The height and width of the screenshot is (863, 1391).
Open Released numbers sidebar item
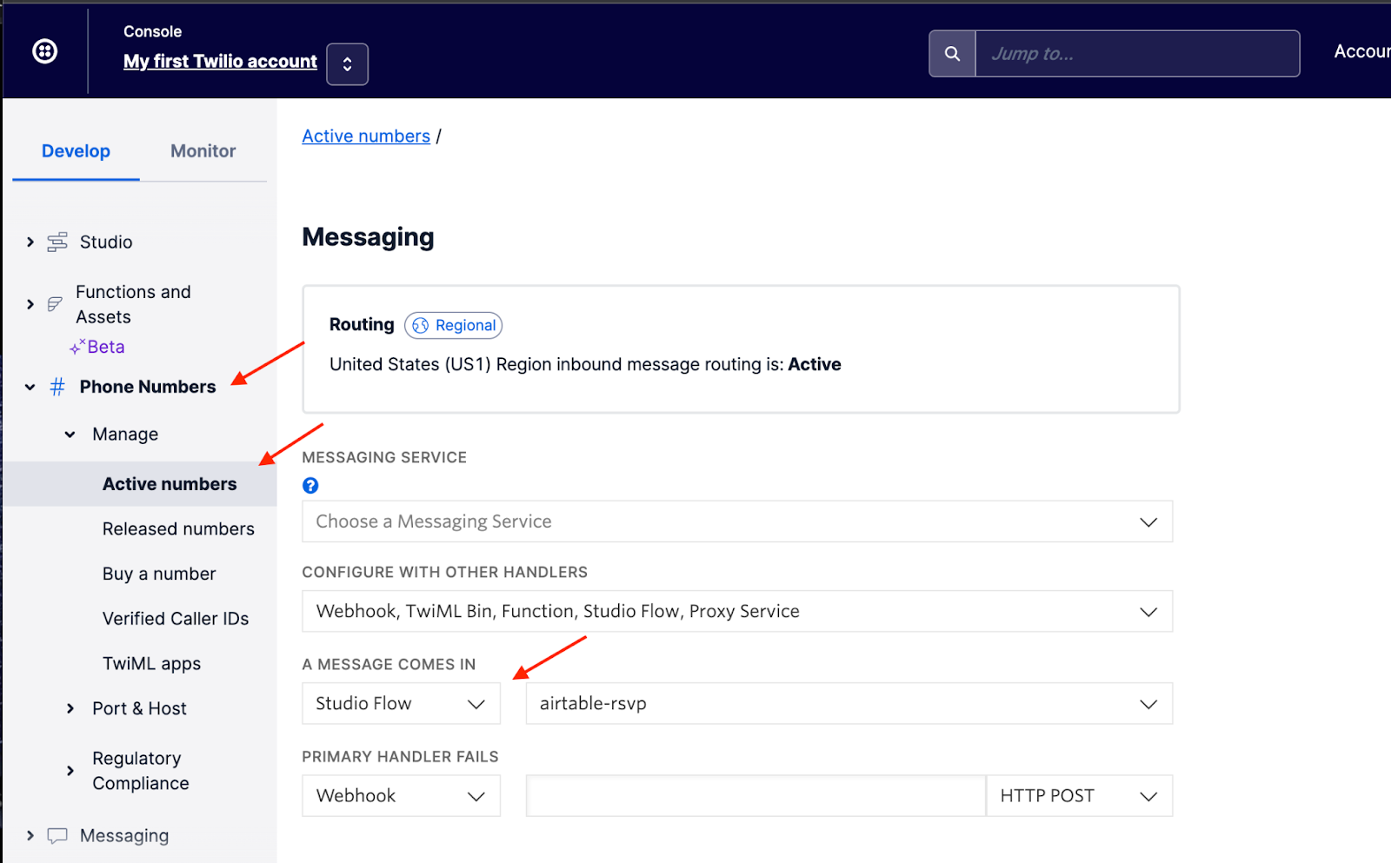(178, 529)
